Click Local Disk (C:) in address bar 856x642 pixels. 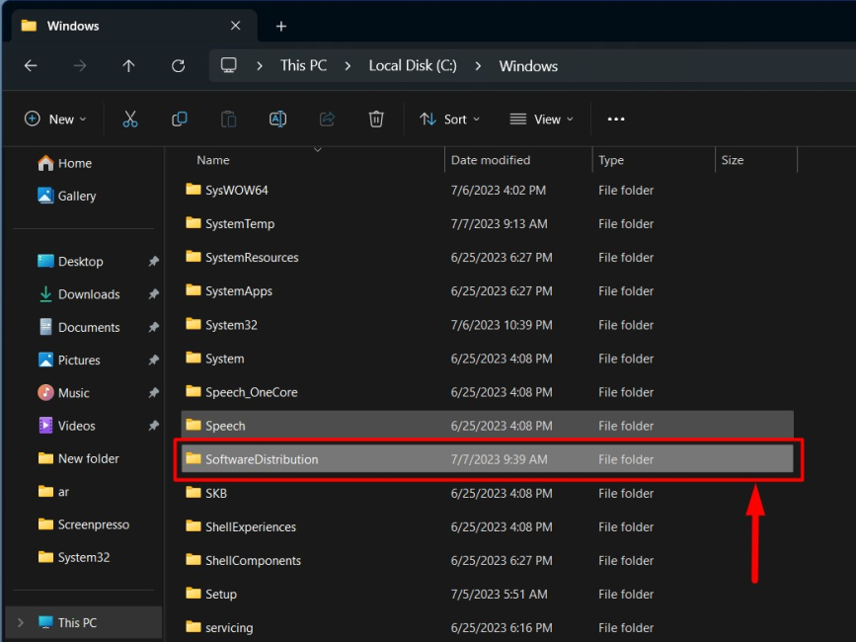(414, 66)
